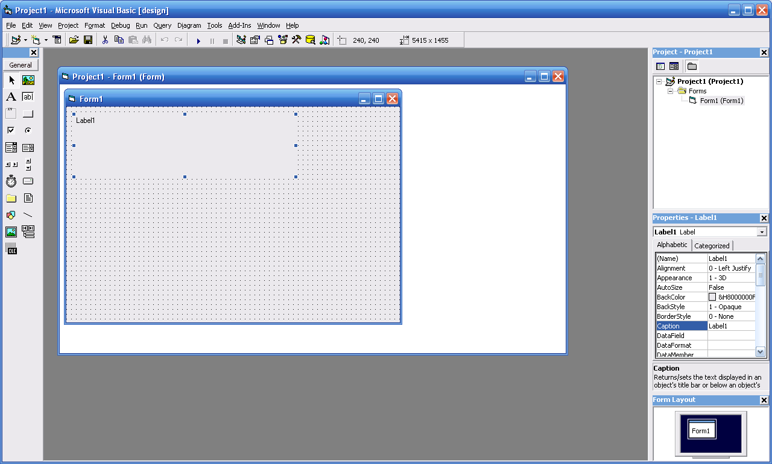Open the File menu
772x464 pixels.
tap(11, 25)
